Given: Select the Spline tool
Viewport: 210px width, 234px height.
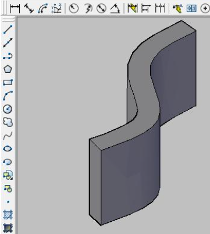Looking at the screenshot, I should click(8, 136).
